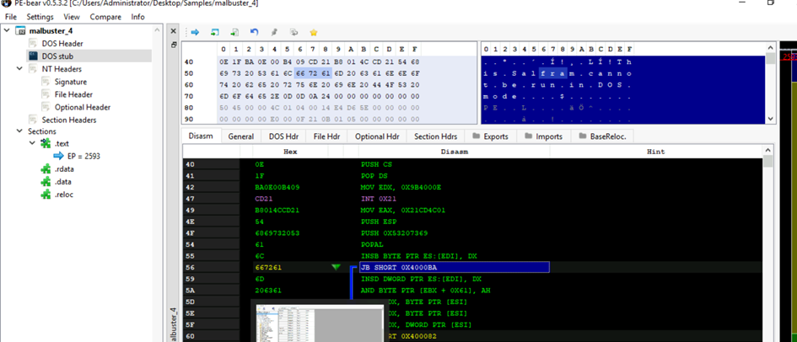The height and width of the screenshot is (342, 797).
Task: Open the Settings menu
Action: click(40, 17)
